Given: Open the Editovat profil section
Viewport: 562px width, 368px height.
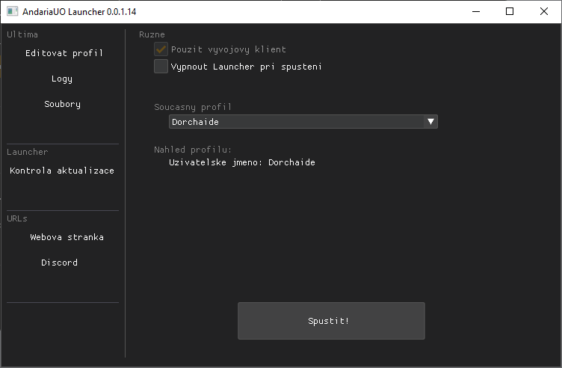Looking at the screenshot, I should pyautogui.click(x=63, y=53).
